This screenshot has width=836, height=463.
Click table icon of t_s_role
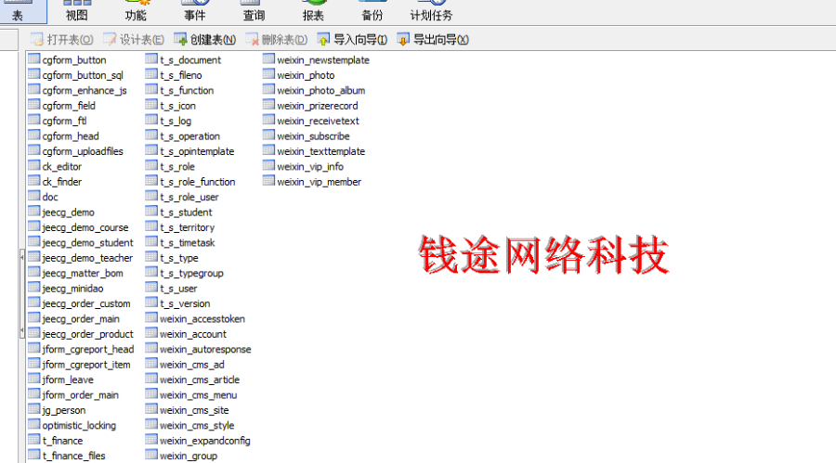[151, 165]
